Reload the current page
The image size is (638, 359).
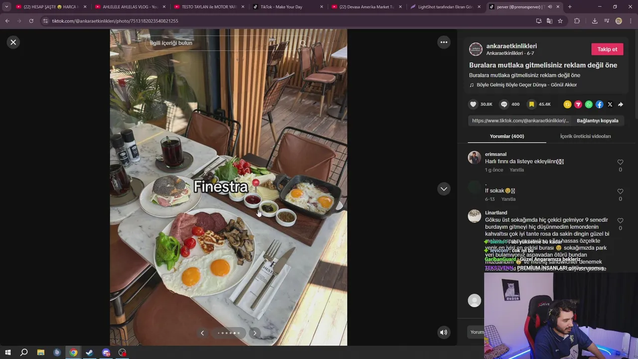(x=31, y=21)
